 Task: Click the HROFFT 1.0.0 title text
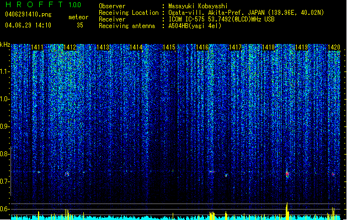coord(43,4)
